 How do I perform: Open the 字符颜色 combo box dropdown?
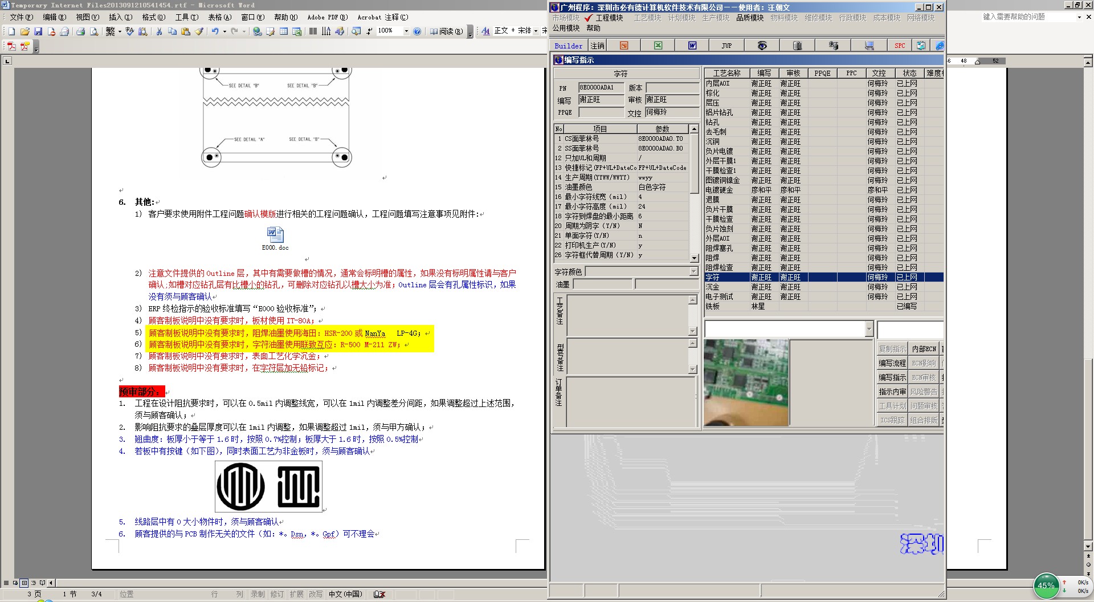(x=693, y=272)
